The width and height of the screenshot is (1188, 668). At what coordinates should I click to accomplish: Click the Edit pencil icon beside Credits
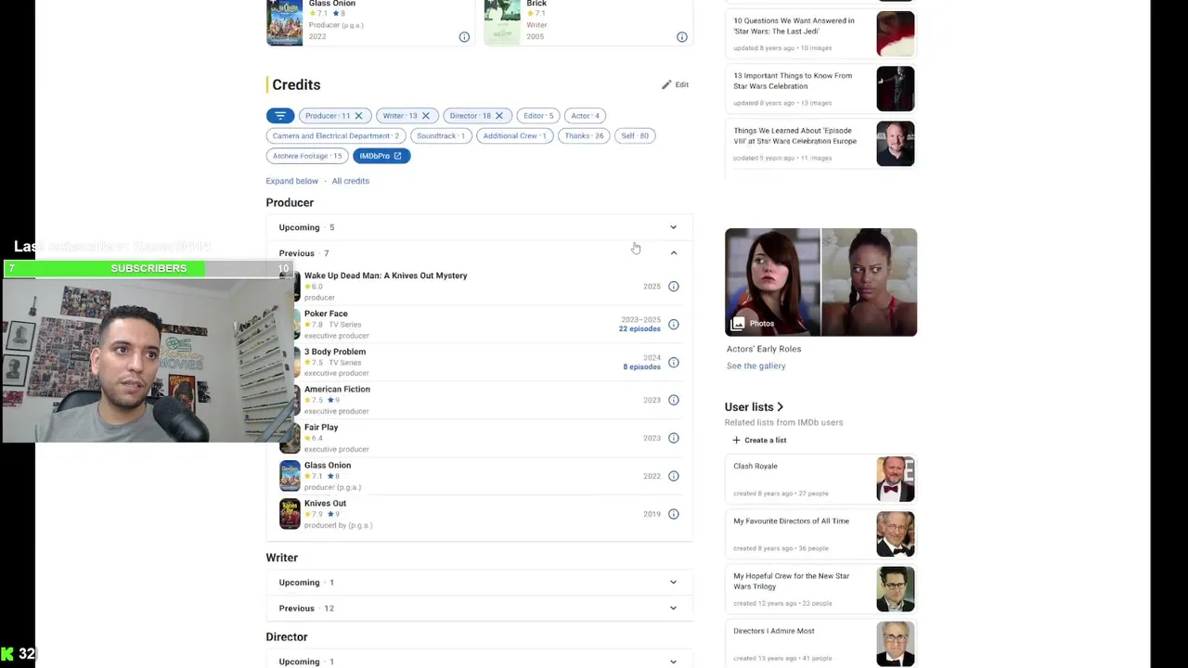(x=666, y=84)
